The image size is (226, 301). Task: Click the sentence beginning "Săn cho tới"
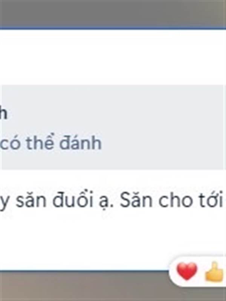coord(171,199)
